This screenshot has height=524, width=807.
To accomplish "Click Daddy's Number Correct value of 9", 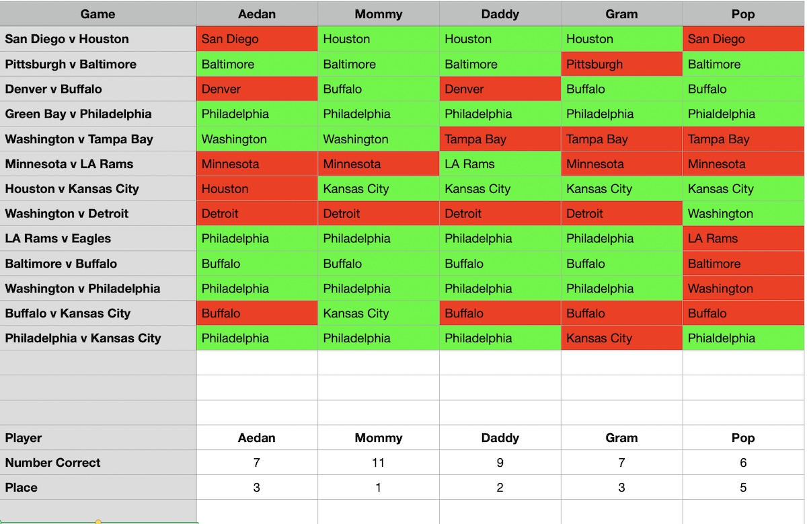I will click(500, 463).
